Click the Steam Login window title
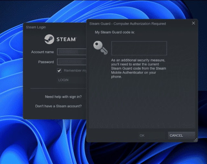Screen dimensions: 207x164 (x=36, y=27)
